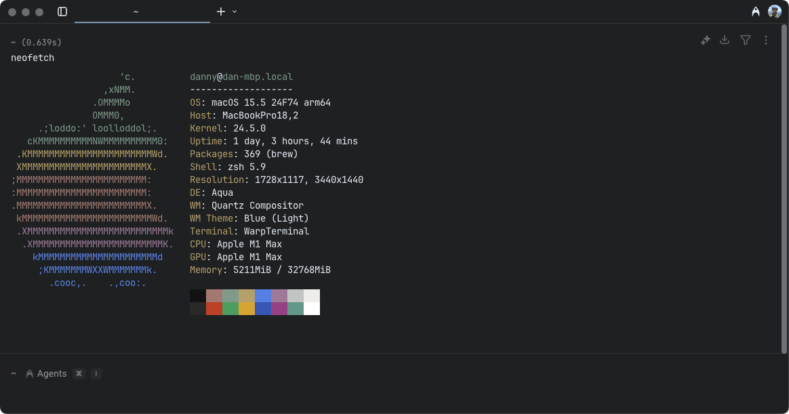Save block output with download icon
Screen dimensions: 789x414
(725, 40)
